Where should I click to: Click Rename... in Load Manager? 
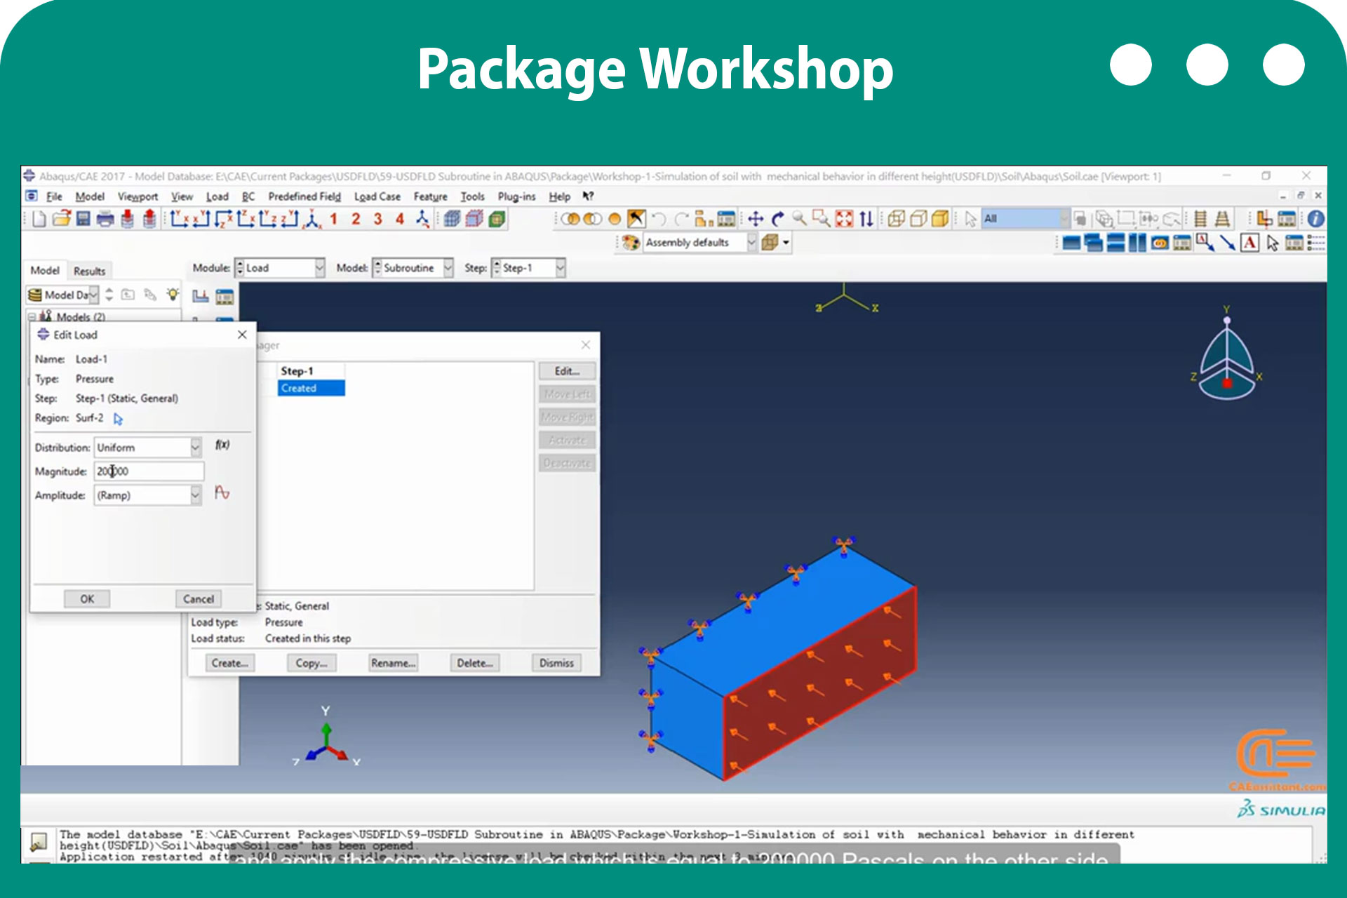click(394, 663)
